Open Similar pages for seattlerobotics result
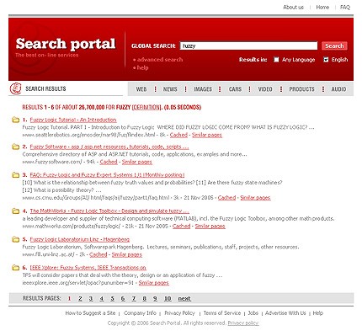This screenshot has height=331, width=362. click(207, 135)
